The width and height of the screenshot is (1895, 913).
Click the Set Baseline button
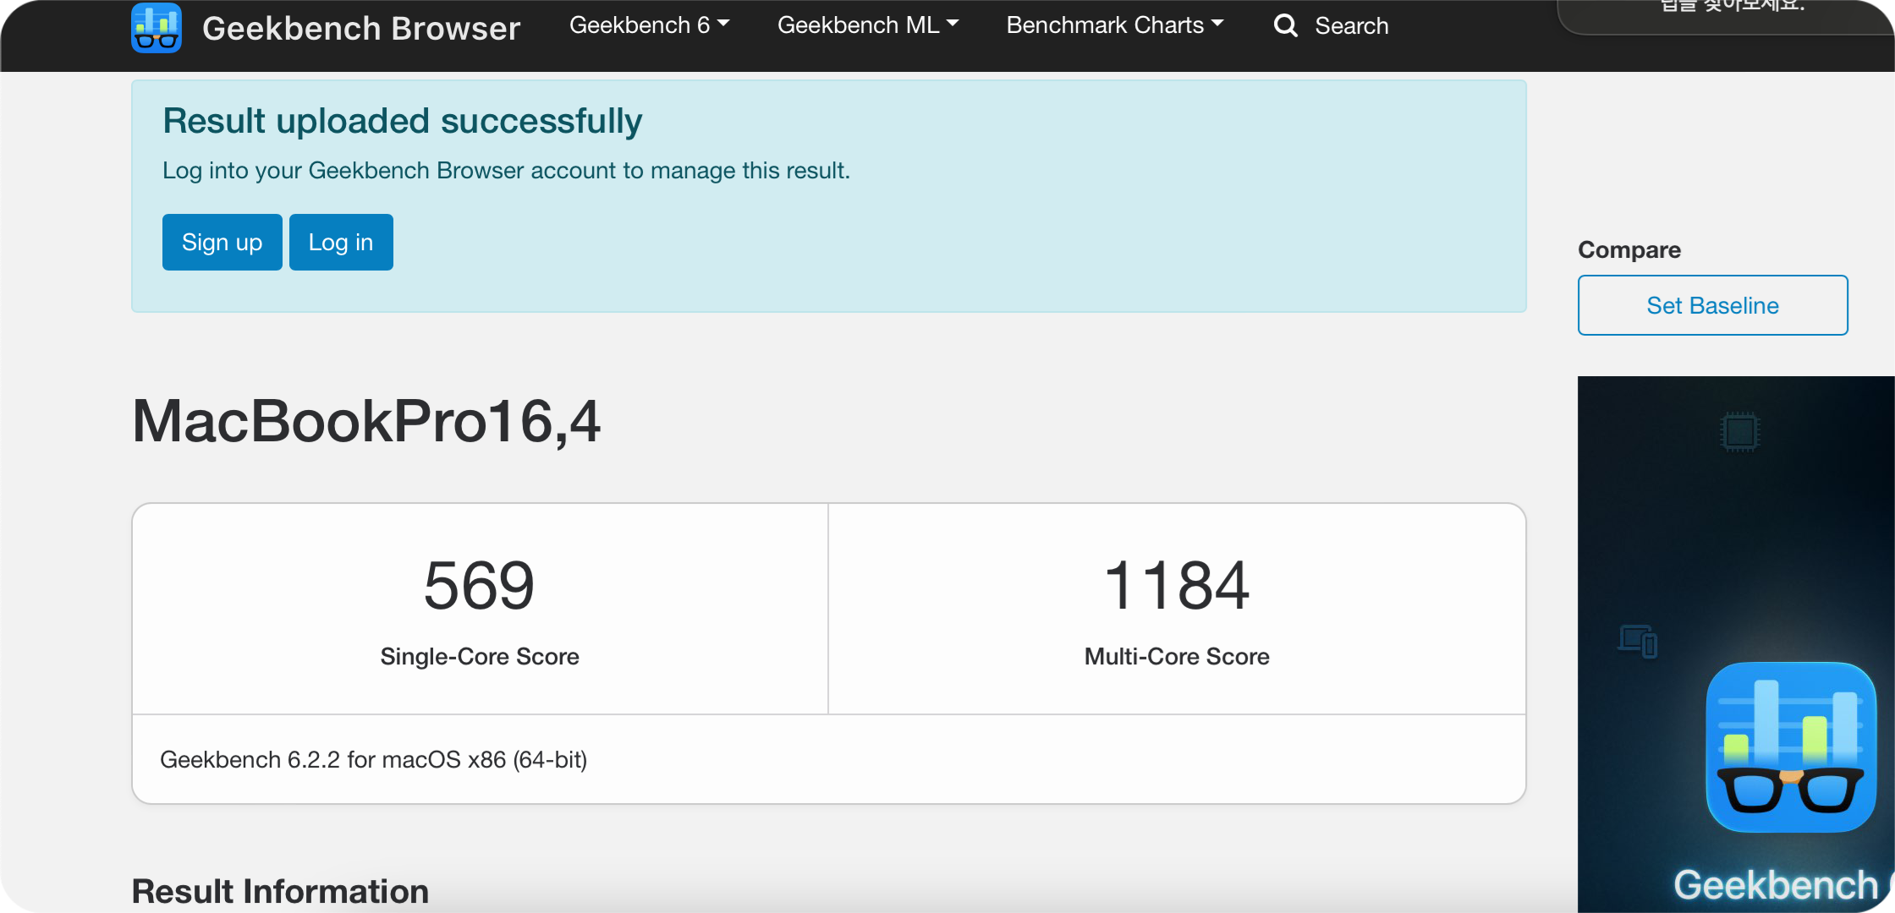tap(1713, 305)
